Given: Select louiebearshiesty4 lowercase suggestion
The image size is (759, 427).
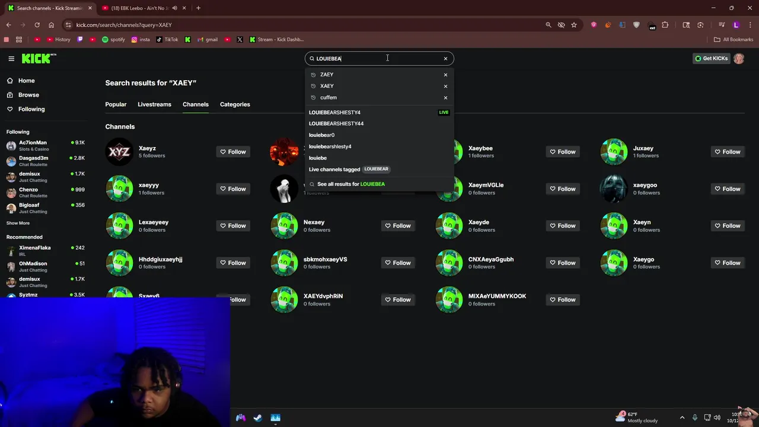Looking at the screenshot, I should (379, 146).
